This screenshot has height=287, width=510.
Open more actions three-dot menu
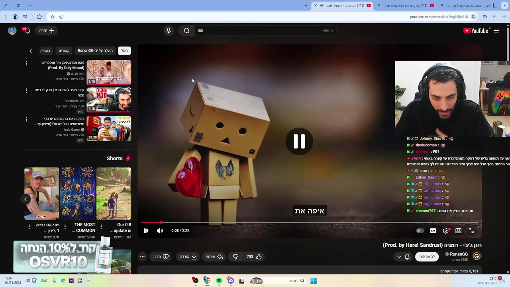pyautogui.click(x=142, y=257)
